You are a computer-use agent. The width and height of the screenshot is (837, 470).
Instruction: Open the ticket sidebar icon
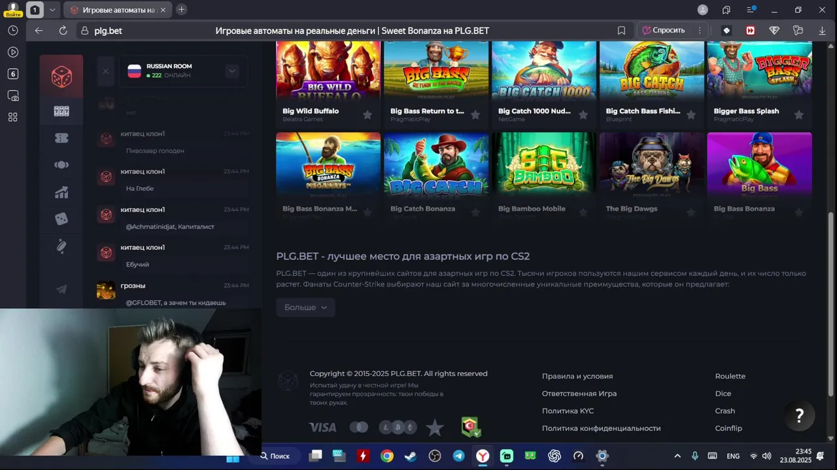click(61, 138)
